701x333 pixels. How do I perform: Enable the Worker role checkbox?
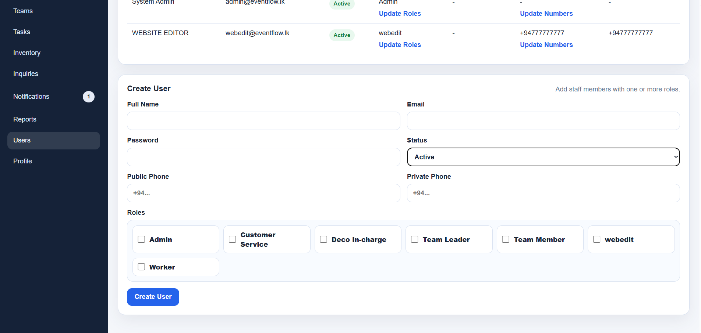141,267
